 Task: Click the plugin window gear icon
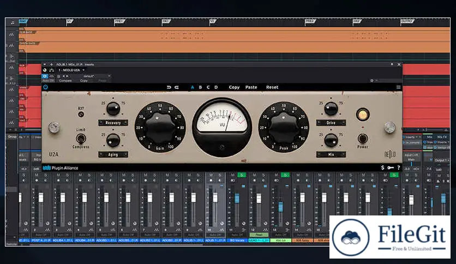pos(371,81)
